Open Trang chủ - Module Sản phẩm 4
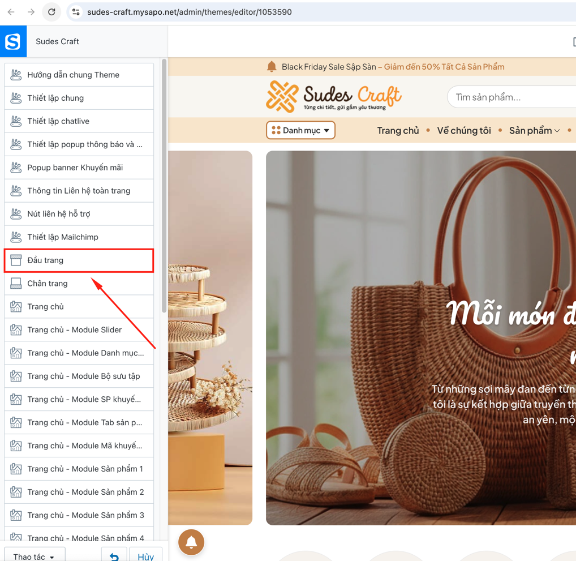Screen dimensions: 576x561 coord(79,534)
